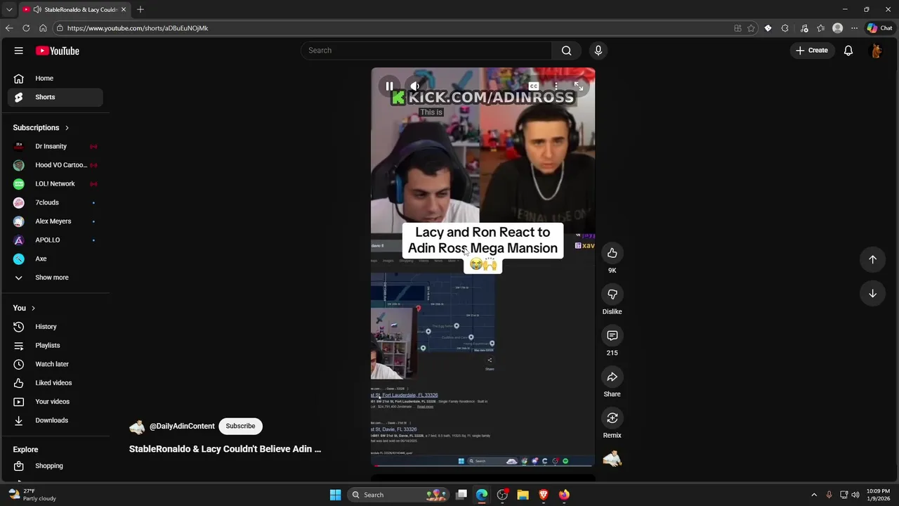Open Your videos
The width and height of the screenshot is (899, 506).
(x=55, y=402)
